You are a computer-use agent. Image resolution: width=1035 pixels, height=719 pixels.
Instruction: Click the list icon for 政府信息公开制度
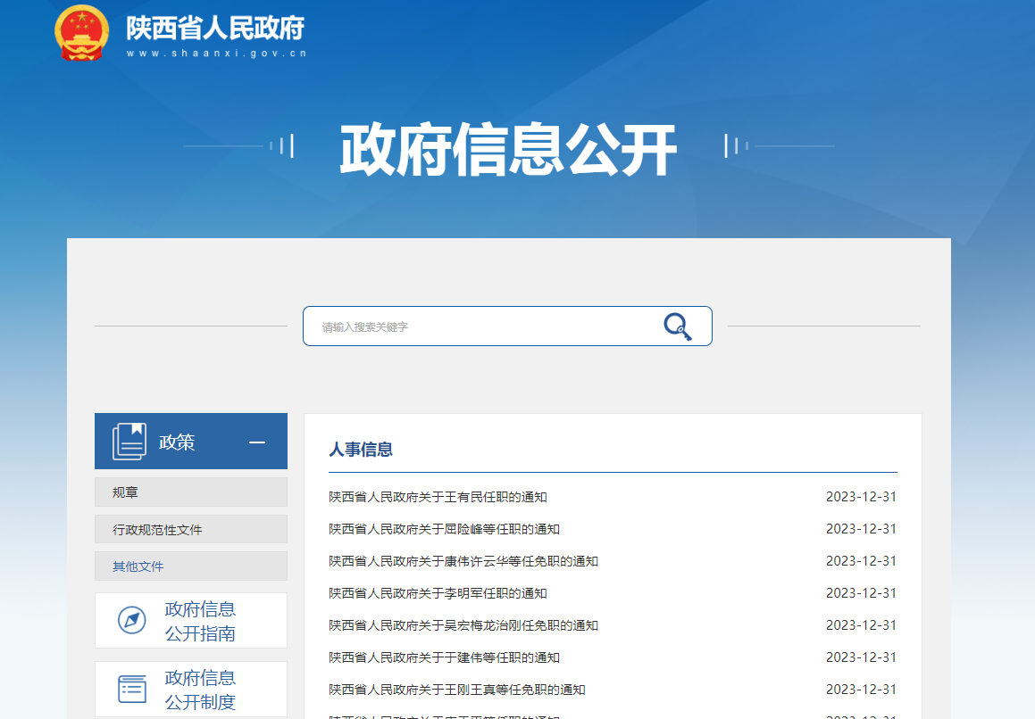click(x=132, y=689)
